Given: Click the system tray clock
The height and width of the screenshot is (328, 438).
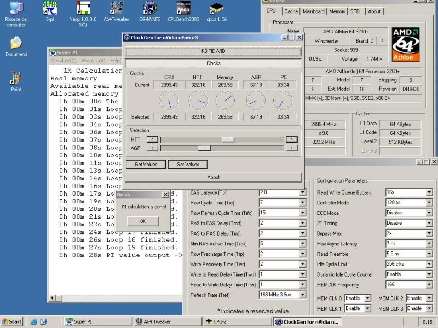Looking at the screenshot, I should point(427,322).
